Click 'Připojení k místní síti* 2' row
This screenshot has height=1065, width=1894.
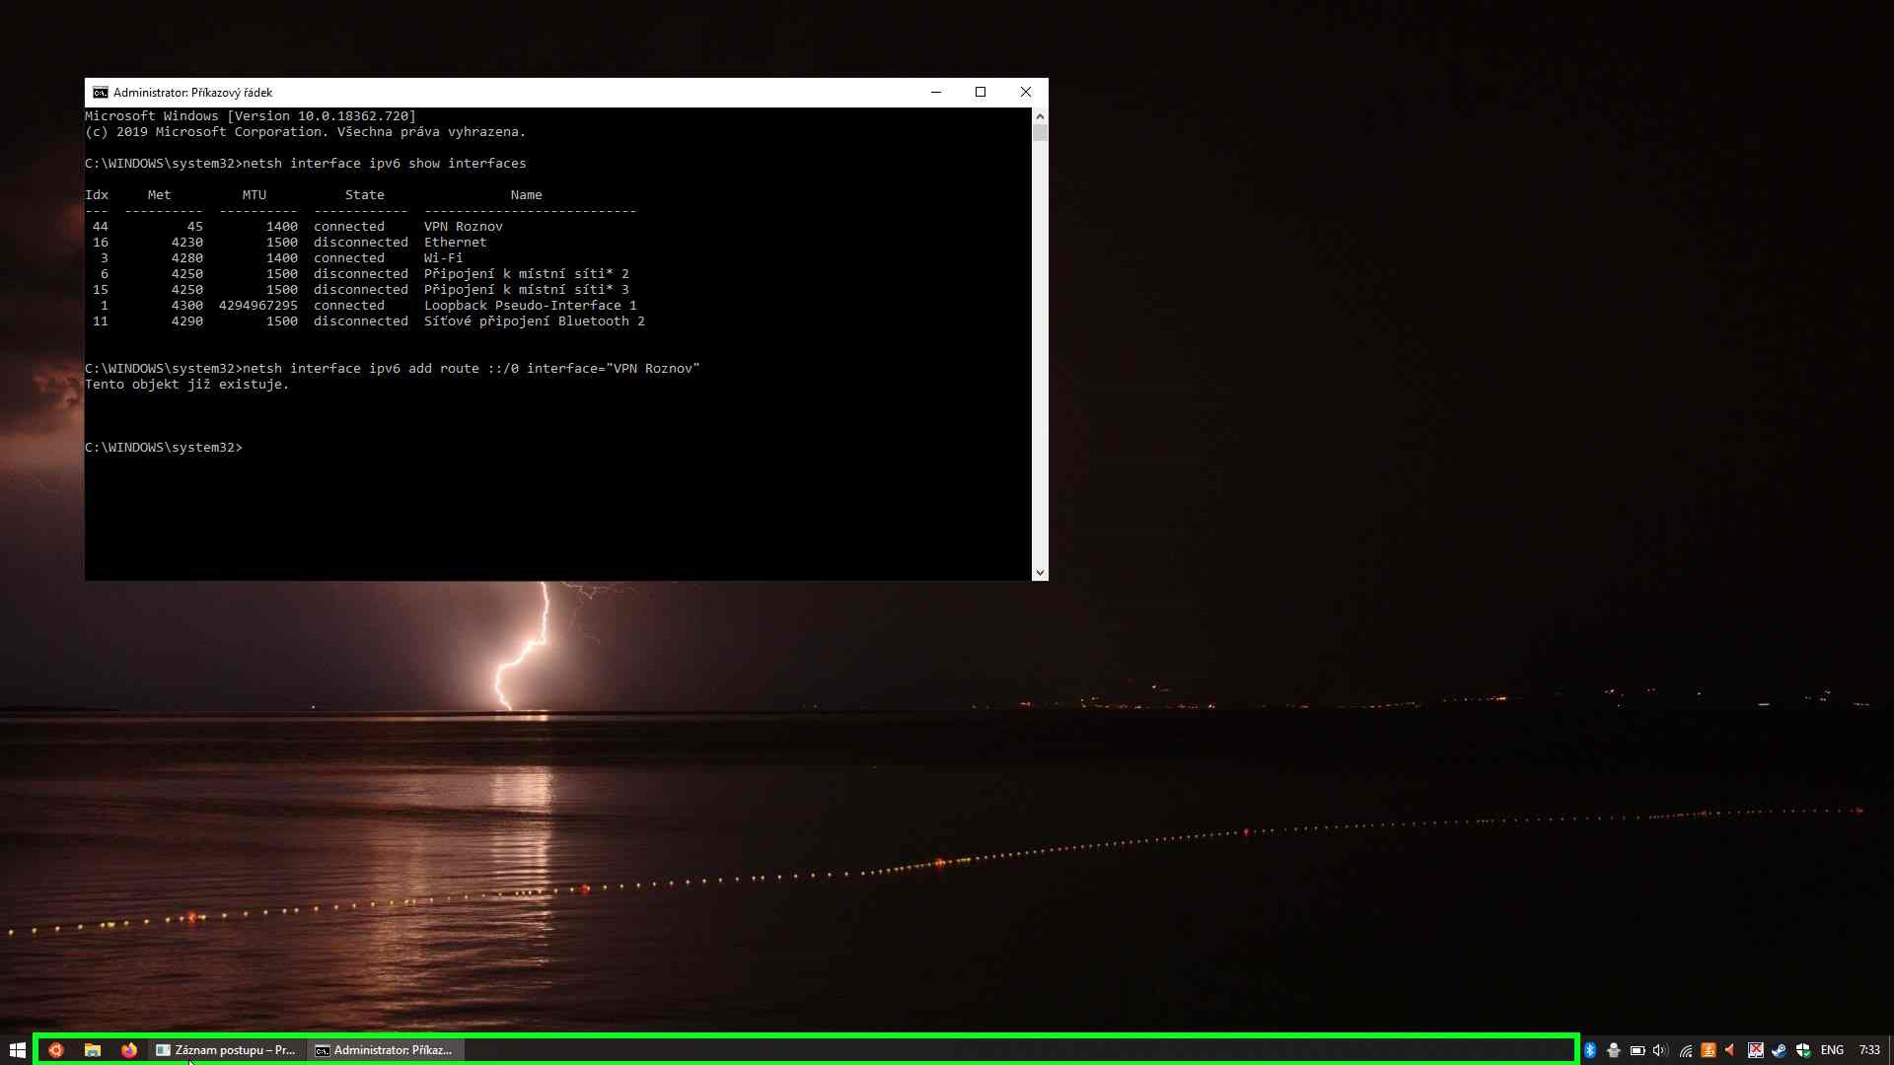pos(526,274)
